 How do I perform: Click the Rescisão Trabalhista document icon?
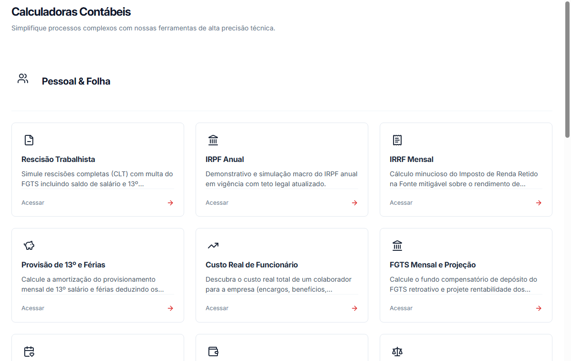tap(29, 140)
